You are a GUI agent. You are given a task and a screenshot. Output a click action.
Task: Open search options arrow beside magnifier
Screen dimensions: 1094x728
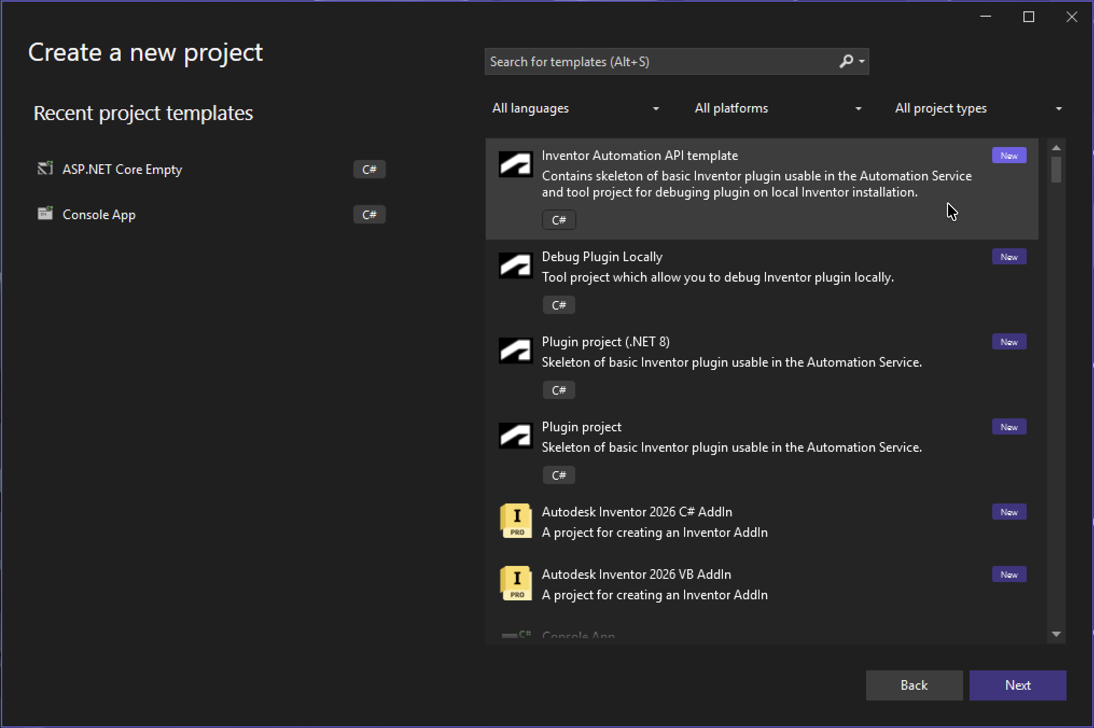click(862, 61)
